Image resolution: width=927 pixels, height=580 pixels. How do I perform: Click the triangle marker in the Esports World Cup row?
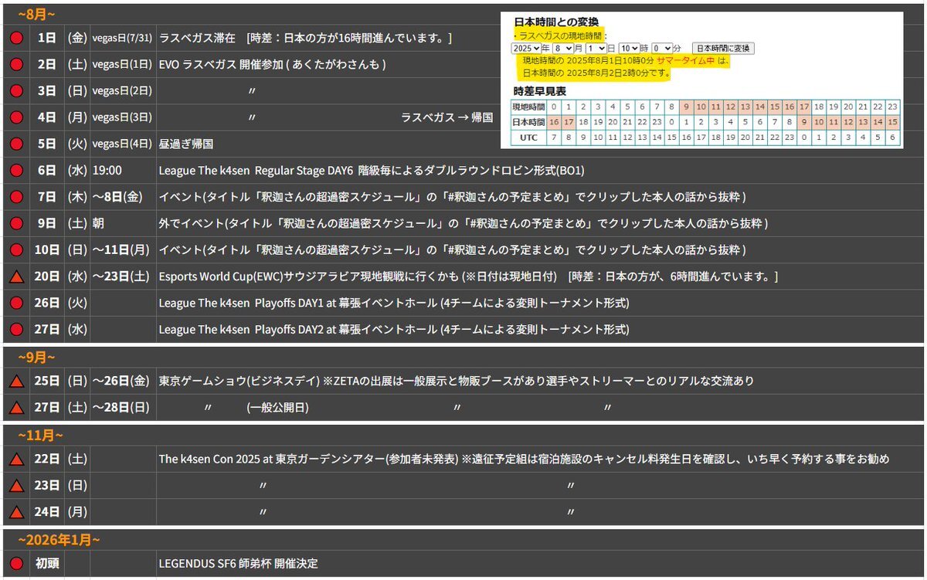pyautogui.click(x=16, y=276)
